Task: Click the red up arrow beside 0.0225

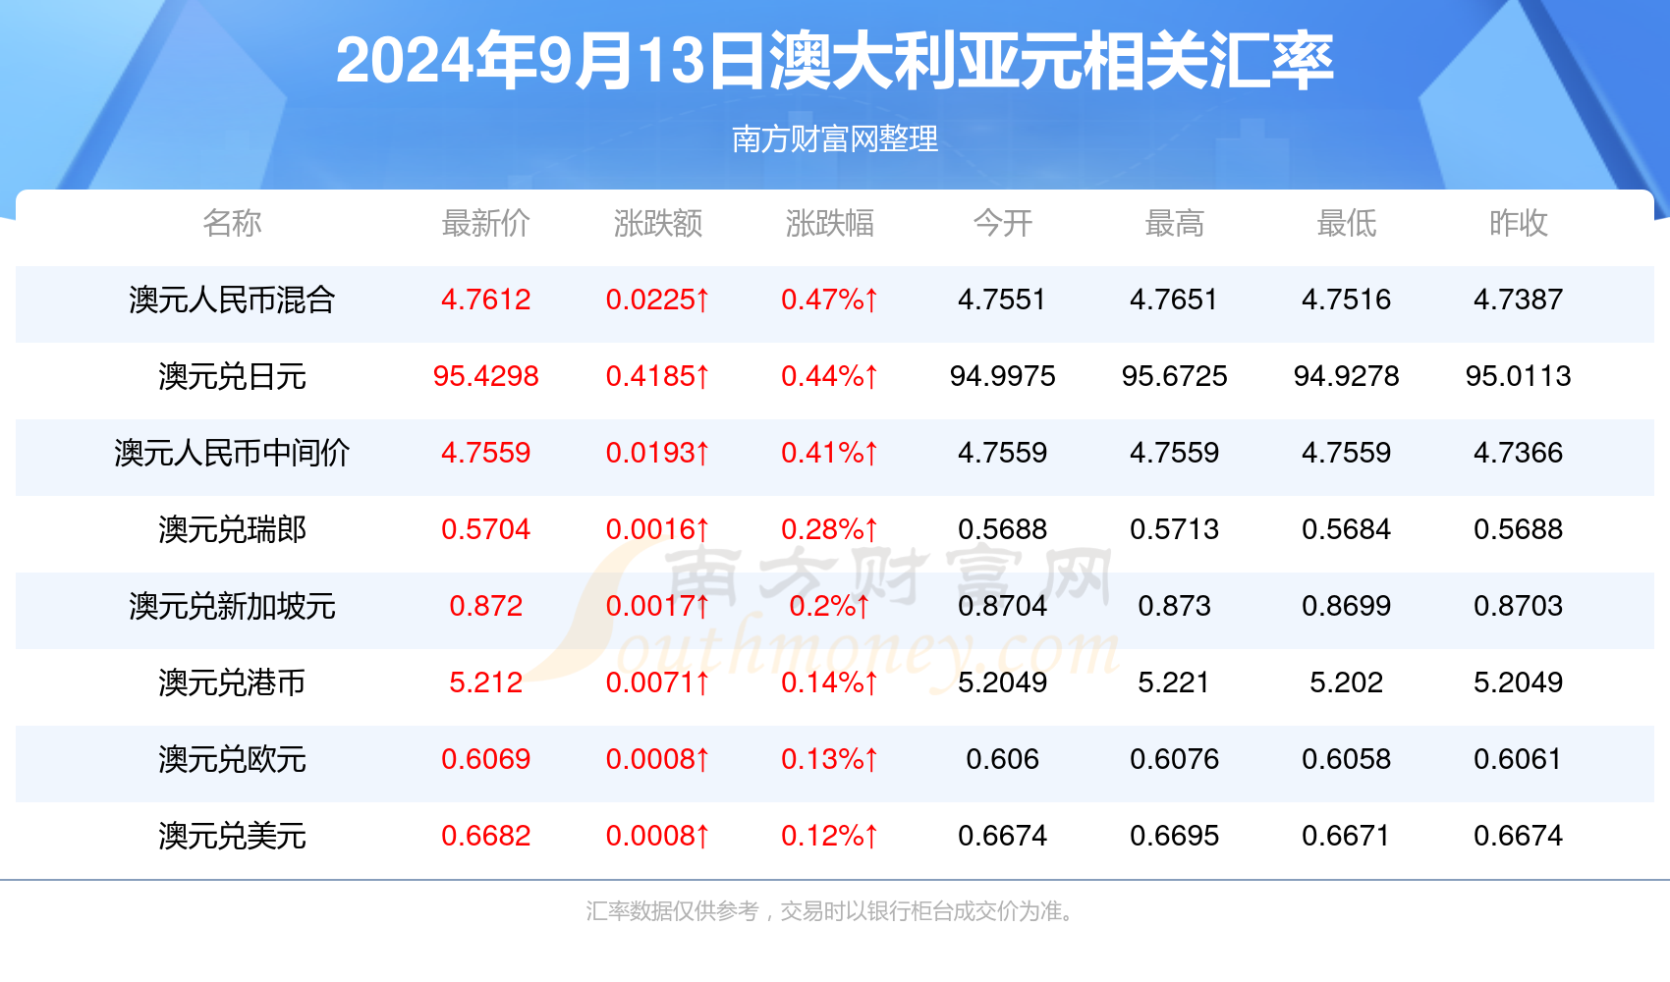Action: point(703,300)
